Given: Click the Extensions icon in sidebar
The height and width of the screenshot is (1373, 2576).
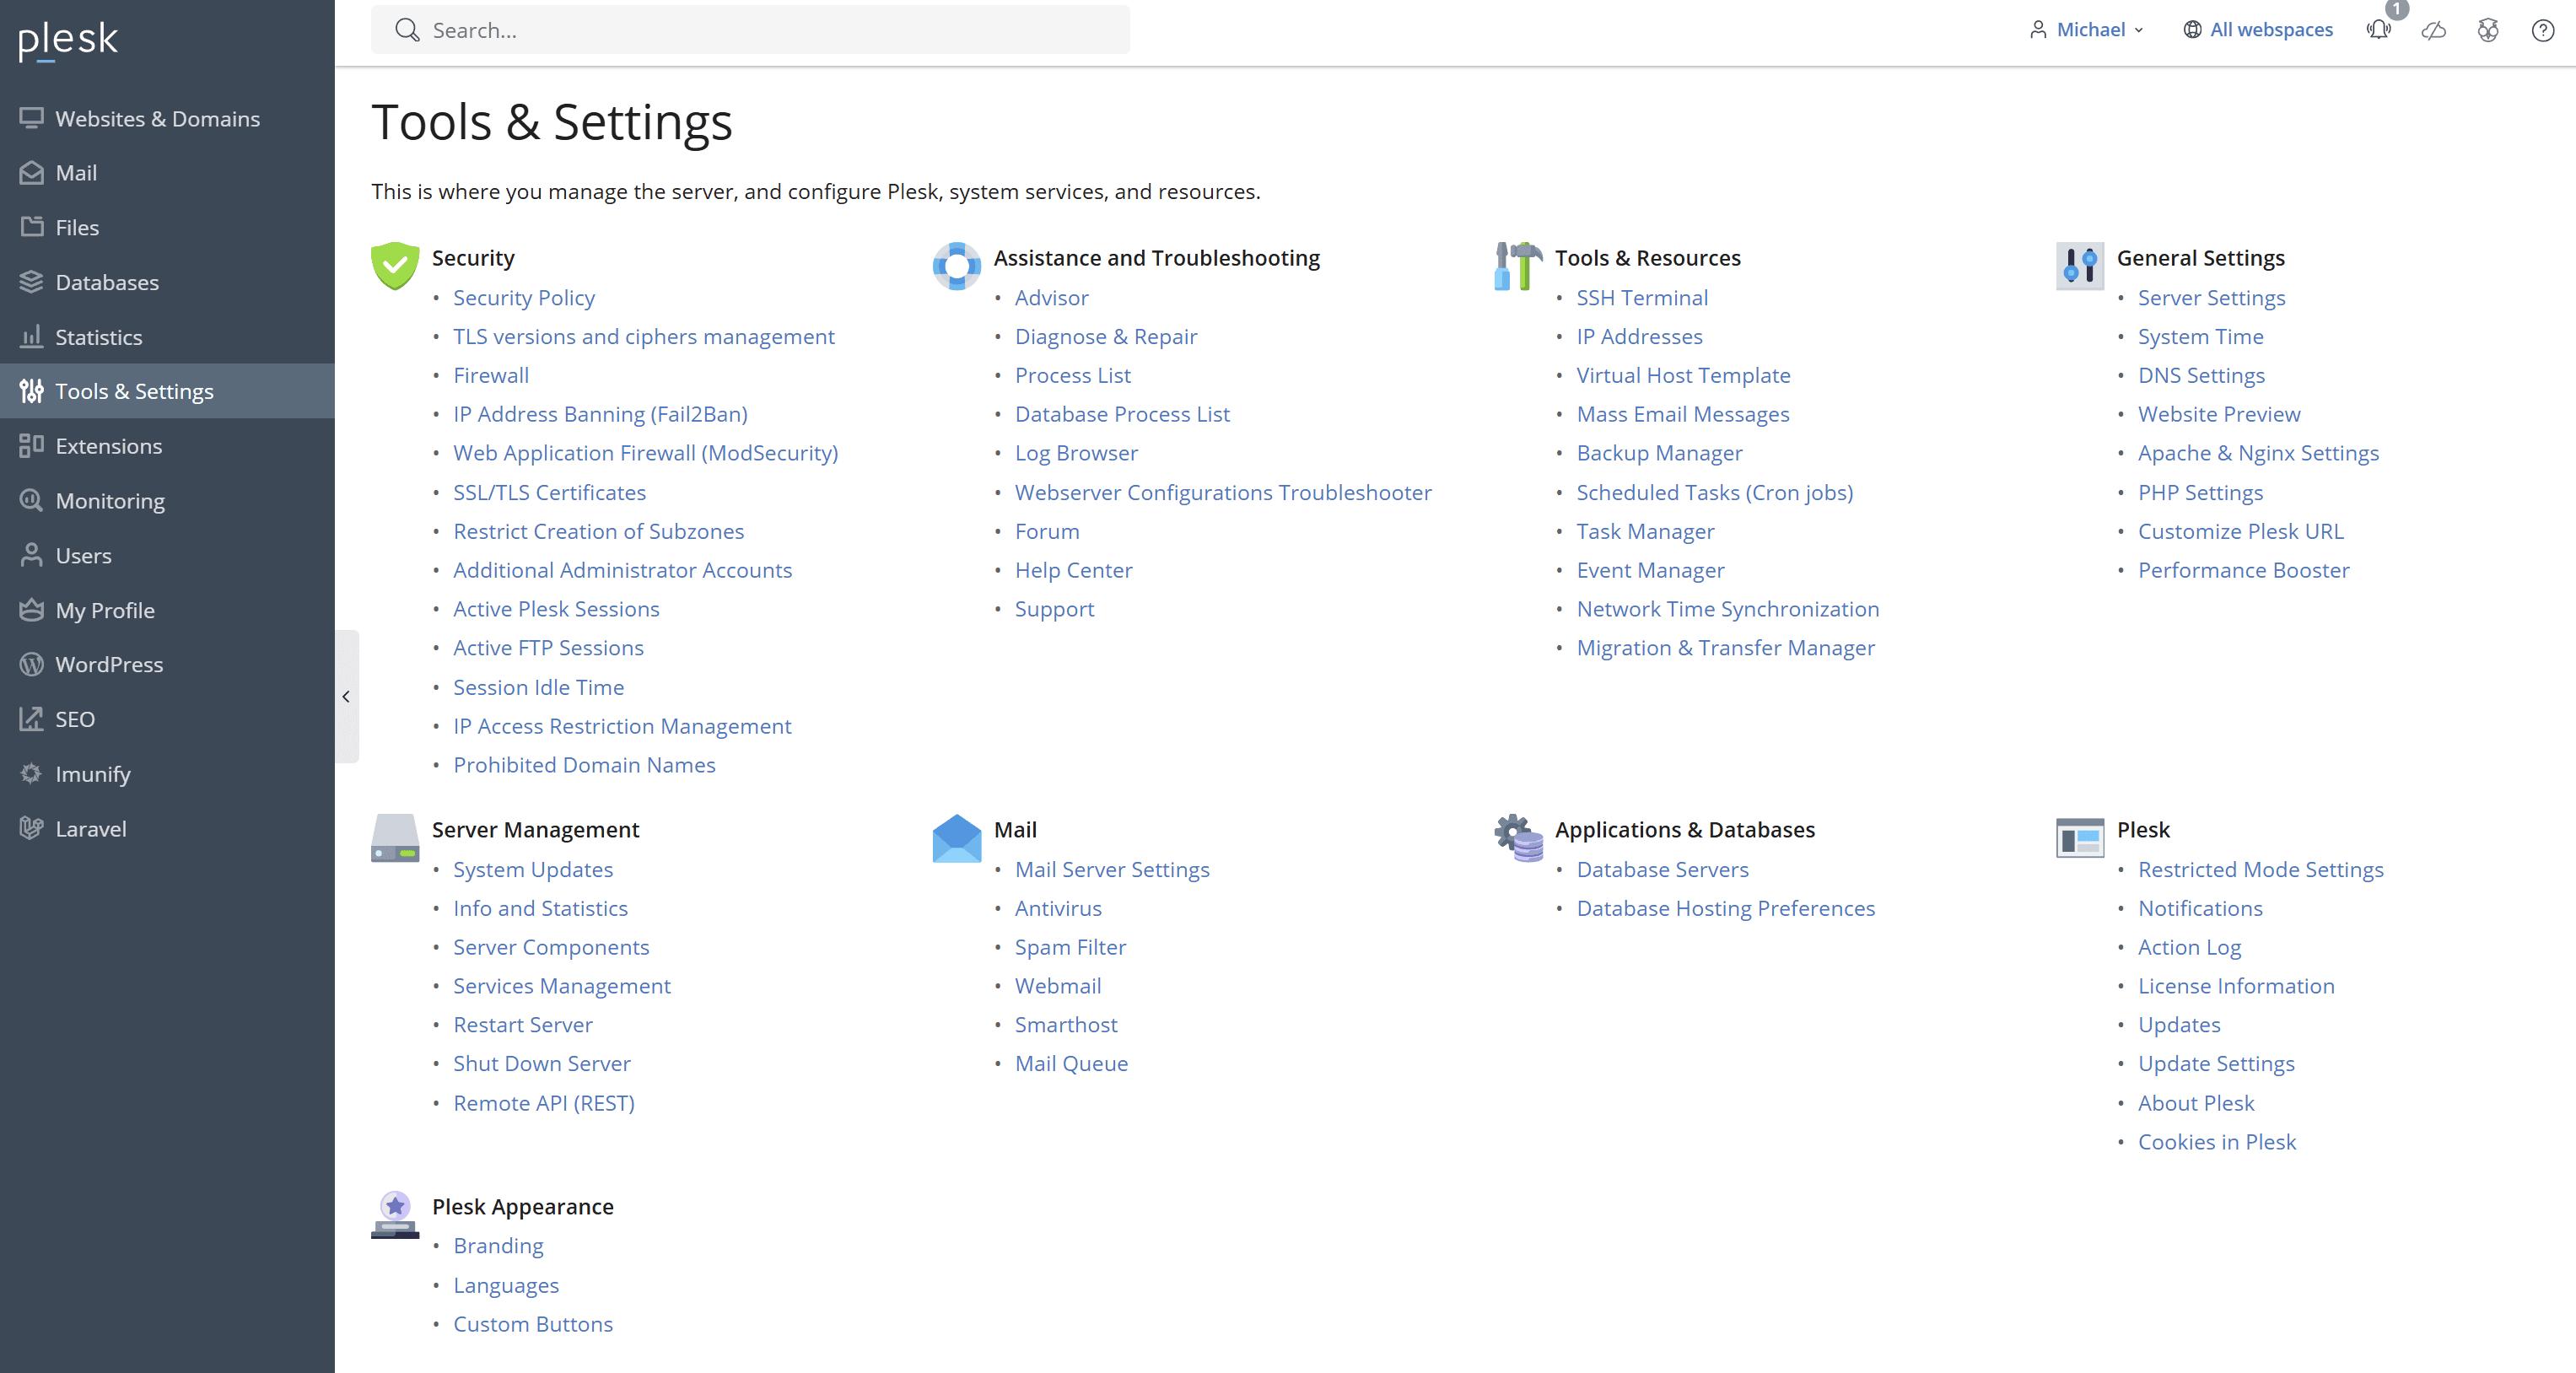Looking at the screenshot, I should [32, 446].
